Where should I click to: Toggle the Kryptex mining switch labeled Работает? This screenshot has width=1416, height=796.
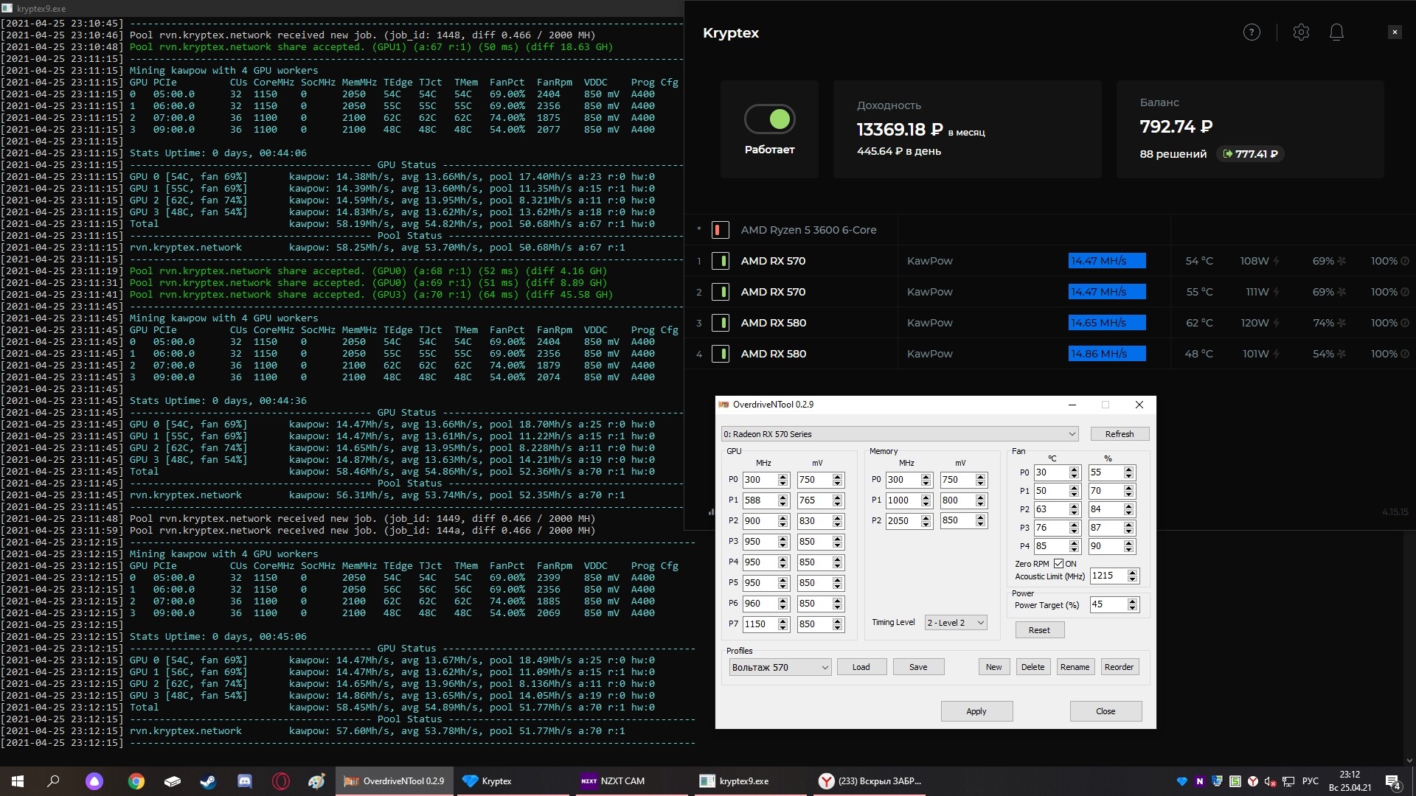pyautogui.click(x=769, y=119)
